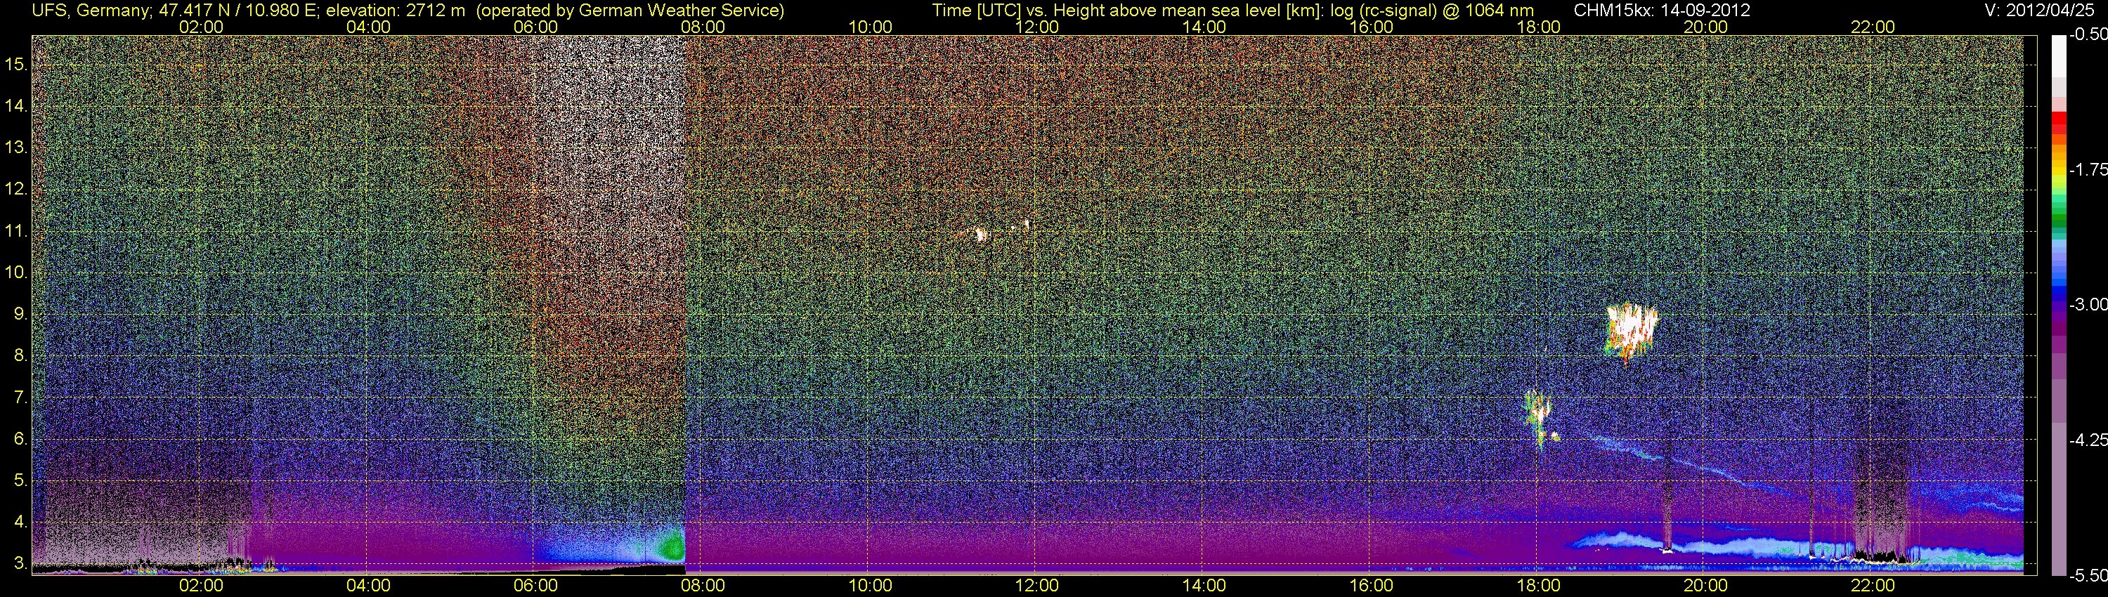Image resolution: width=2108 pixels, height=597 pixels.
Task: Click the "10." height axis label
Action: (16, 273)
